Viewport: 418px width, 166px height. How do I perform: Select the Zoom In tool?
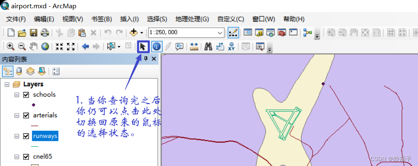(10, 47)
